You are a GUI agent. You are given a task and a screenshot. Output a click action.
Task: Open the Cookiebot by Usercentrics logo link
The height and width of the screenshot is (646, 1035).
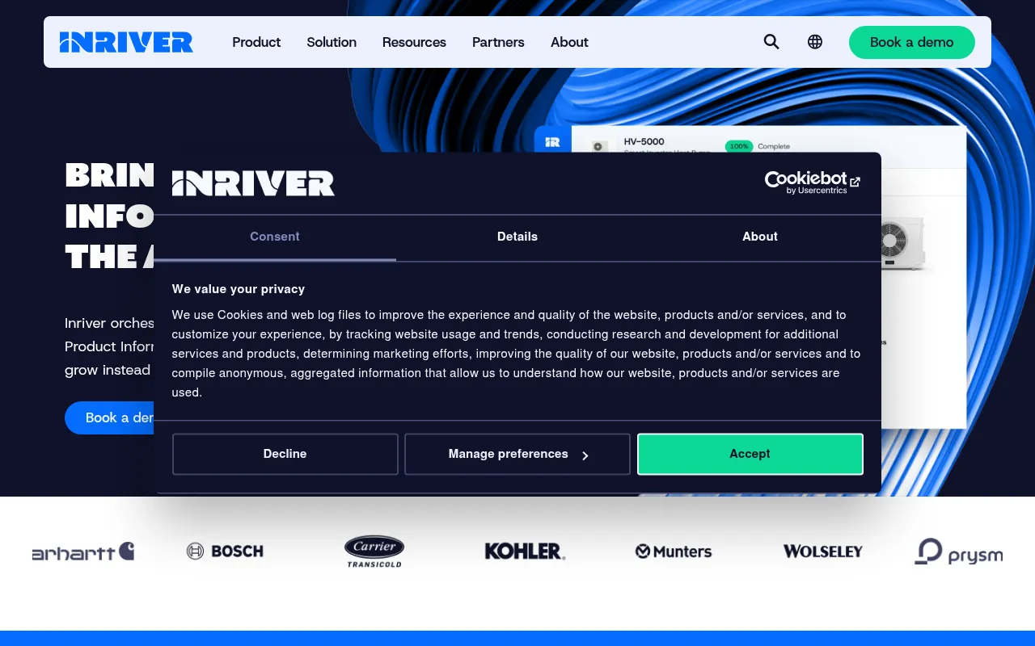click(813, 182)
